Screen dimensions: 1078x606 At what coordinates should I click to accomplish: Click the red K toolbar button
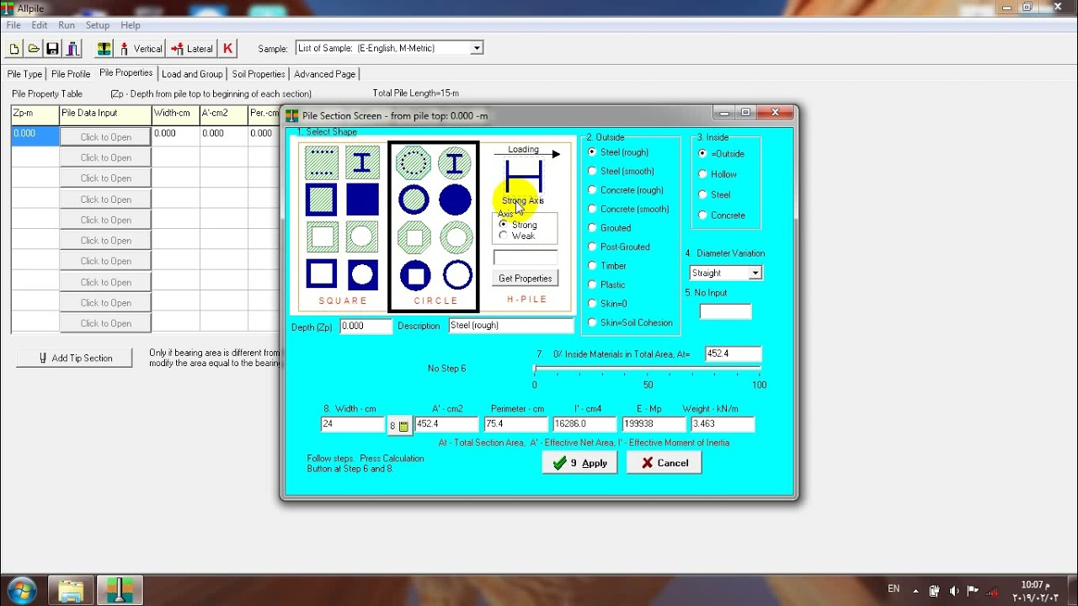point(227,49)
